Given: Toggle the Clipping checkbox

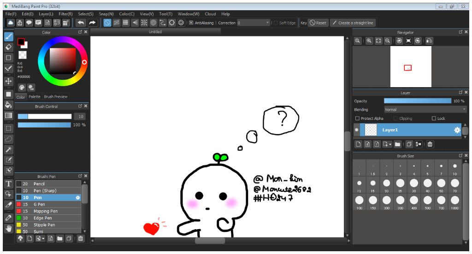Looking at the screenshot, I should point(395,118).
